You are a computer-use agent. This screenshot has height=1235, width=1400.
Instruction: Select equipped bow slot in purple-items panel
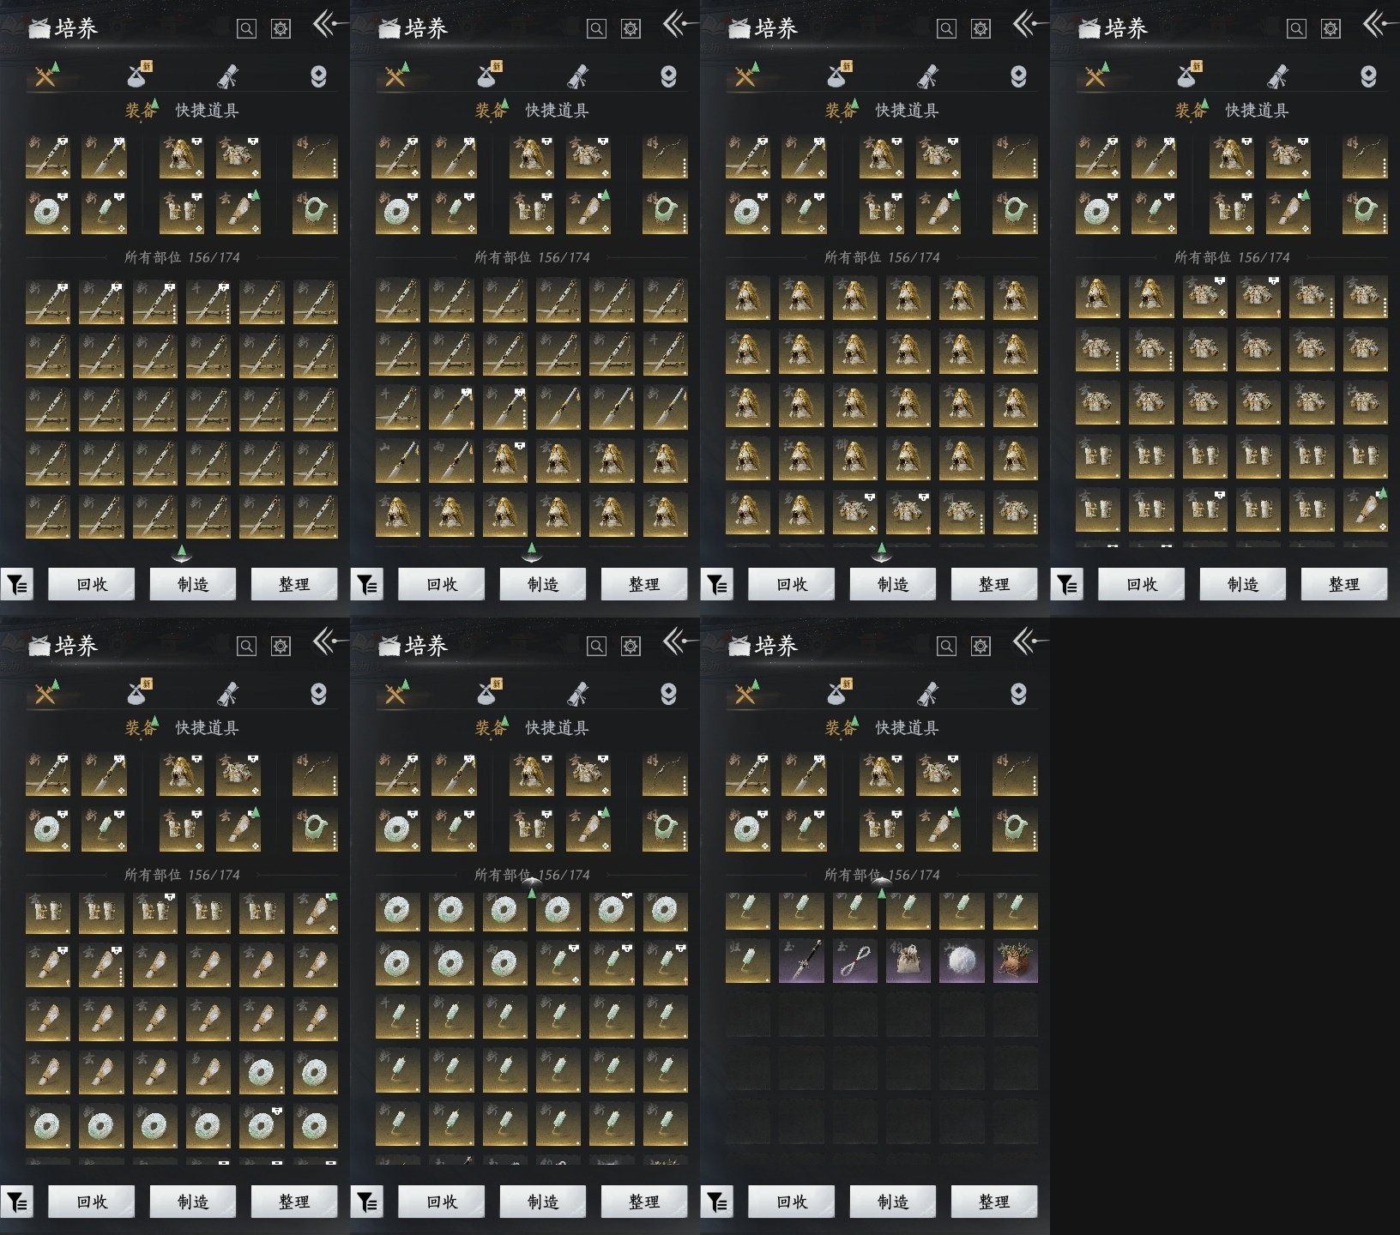[1015, 774]
